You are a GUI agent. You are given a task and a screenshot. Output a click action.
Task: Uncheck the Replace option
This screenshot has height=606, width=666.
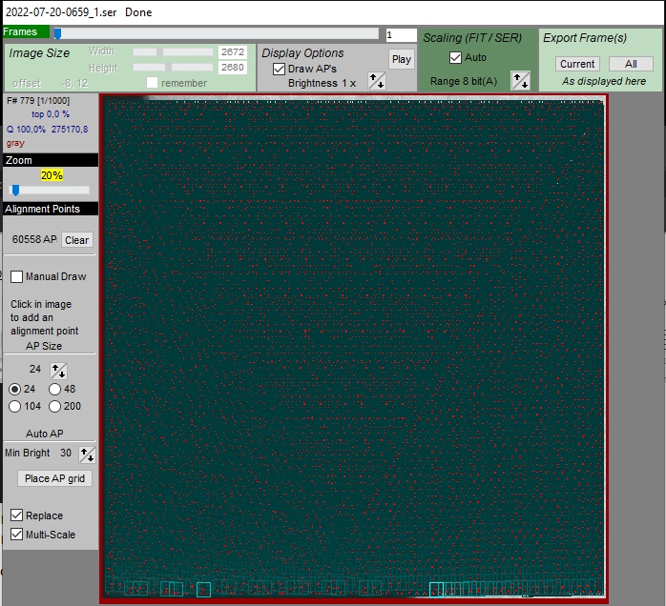pos(17,515)
